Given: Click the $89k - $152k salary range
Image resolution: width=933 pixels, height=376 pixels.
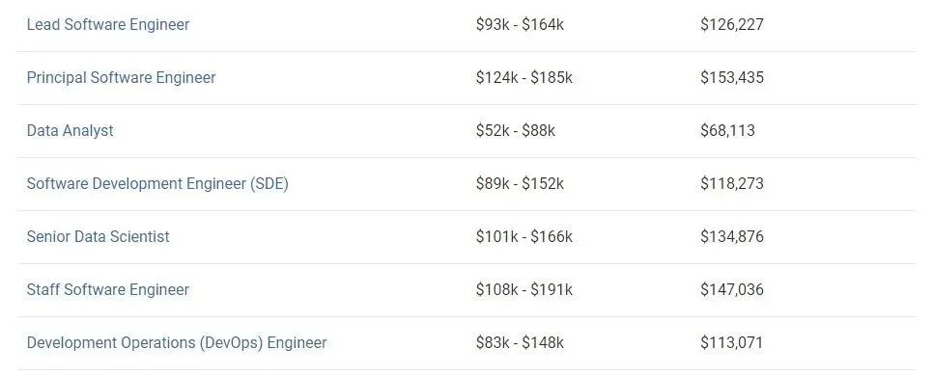Looking at the screenshot, I should pos(520,183).
